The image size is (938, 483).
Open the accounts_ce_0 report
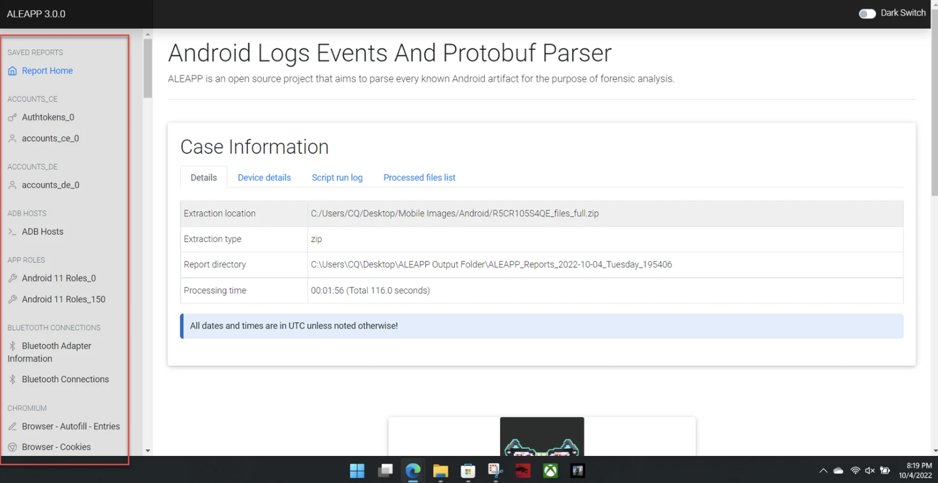point(50,138)
